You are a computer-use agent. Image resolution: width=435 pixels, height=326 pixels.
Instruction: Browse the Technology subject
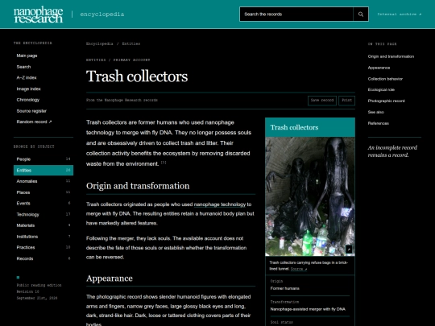(x=43, y=214)
